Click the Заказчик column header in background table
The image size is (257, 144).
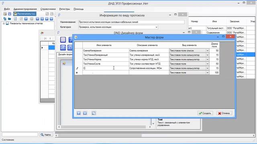point(235,21)
